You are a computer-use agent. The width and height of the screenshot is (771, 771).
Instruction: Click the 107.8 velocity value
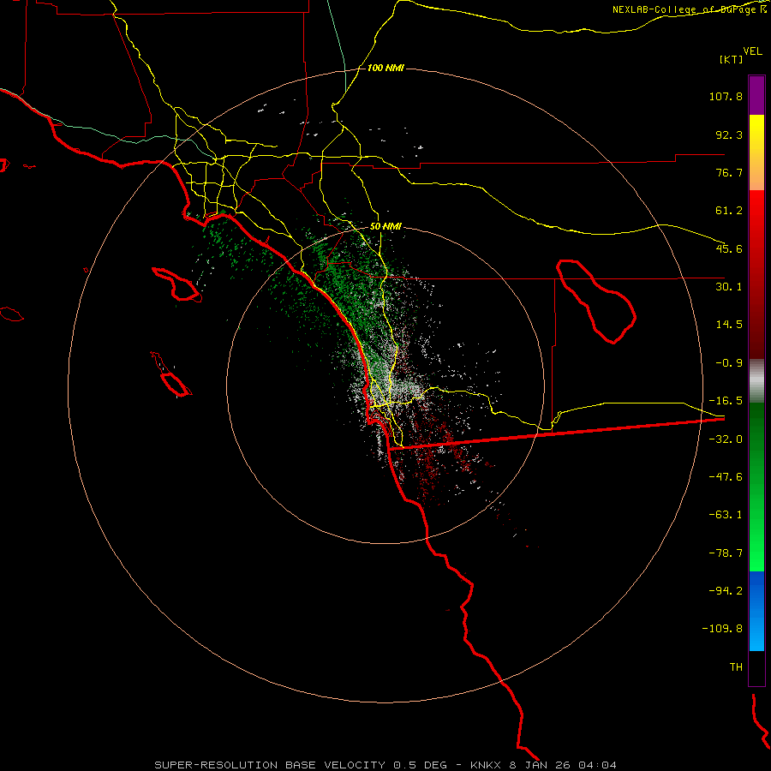pyautogui.click(x=726, y=96)
